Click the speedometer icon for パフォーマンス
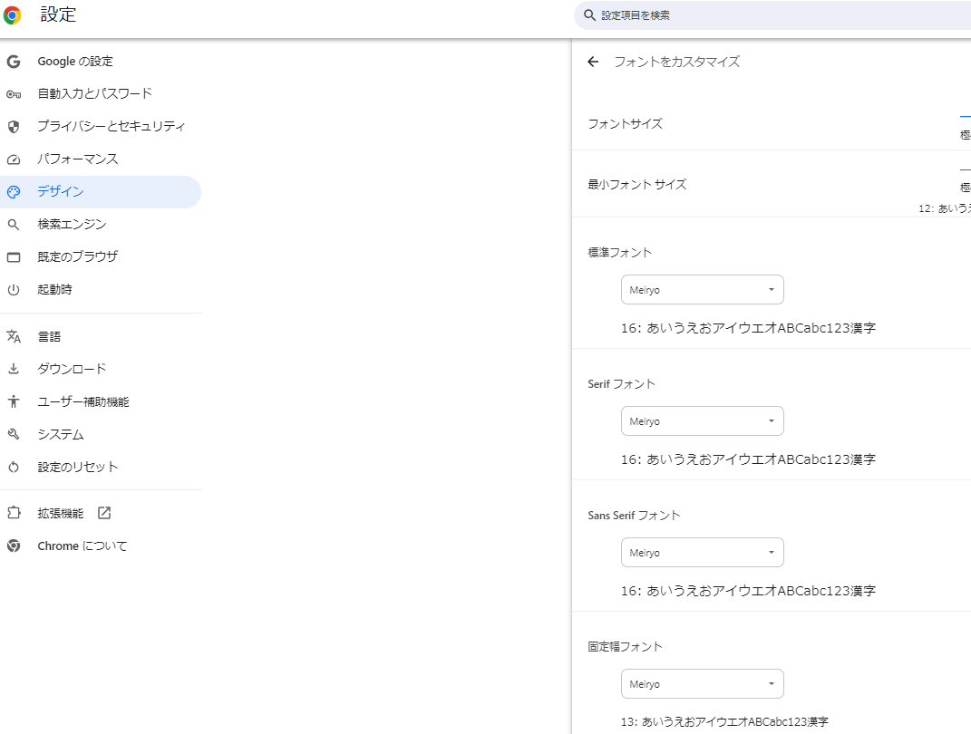This screenshot has width=971, height=734. pos(14,159)
